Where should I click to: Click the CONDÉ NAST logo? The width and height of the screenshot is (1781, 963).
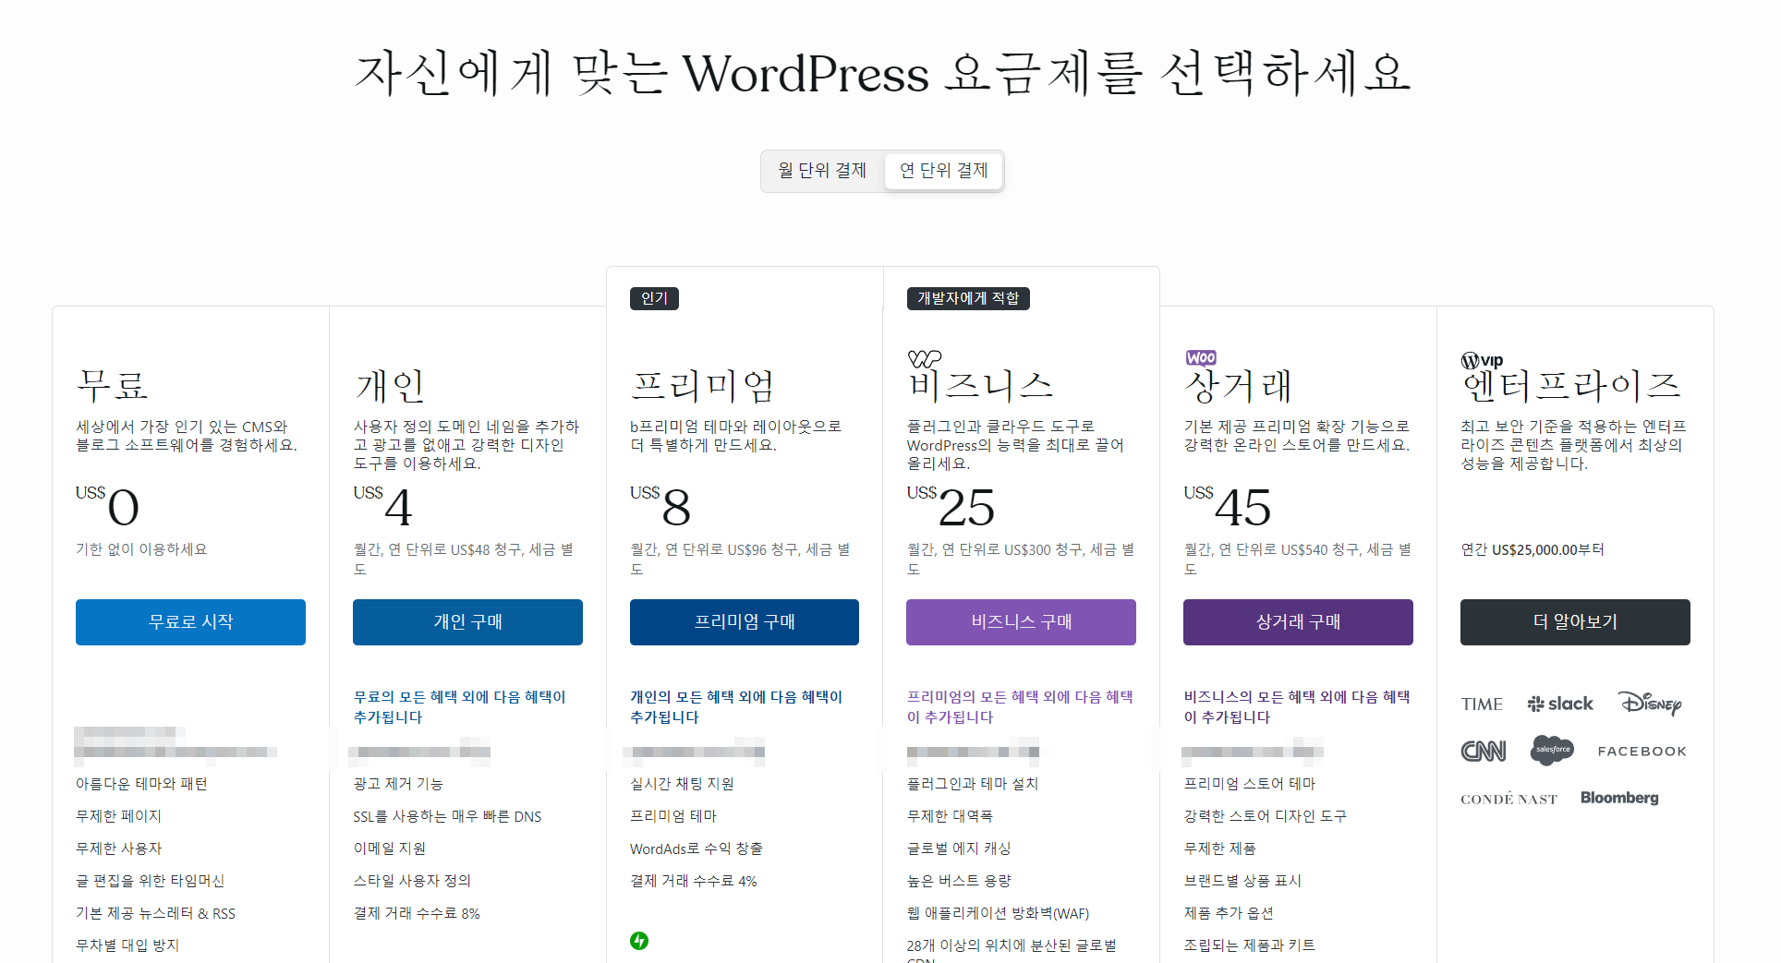click(x=1508, y=800)
